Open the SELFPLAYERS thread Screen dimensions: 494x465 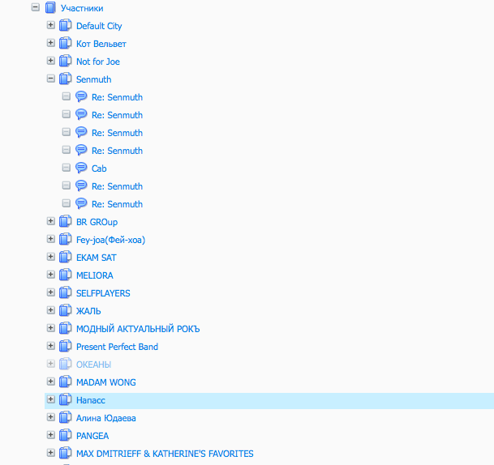click(x=103, y=293)
